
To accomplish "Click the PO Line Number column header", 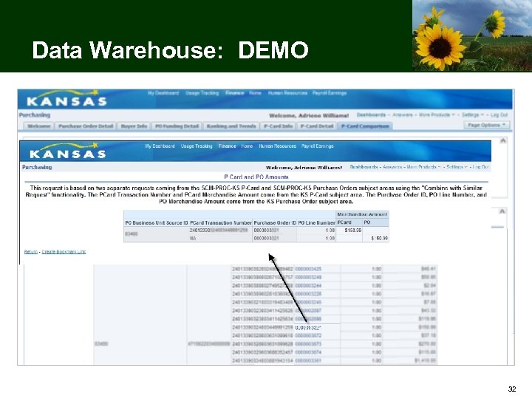I will tap(316, 222).
